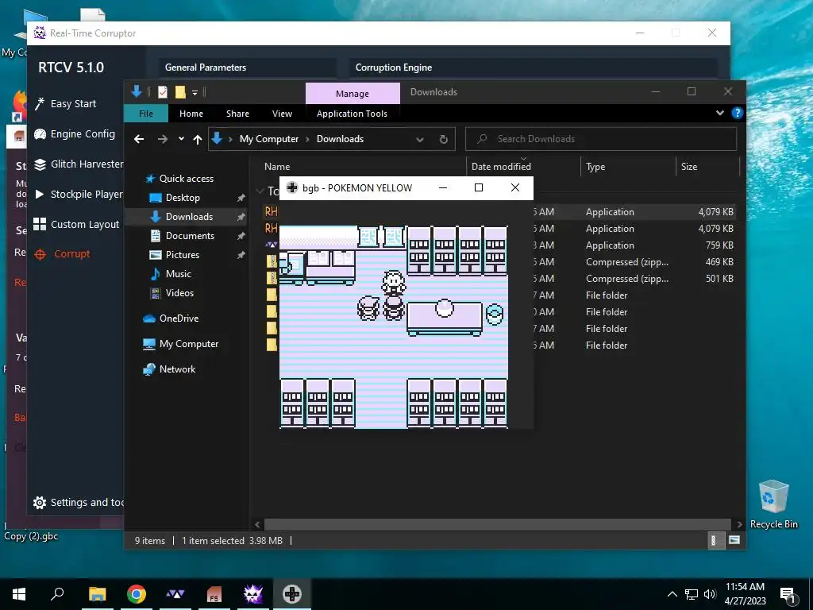Click the Search Downloads field
The width and height of the screenshot is (813, 610).
(x=601, y=139)
